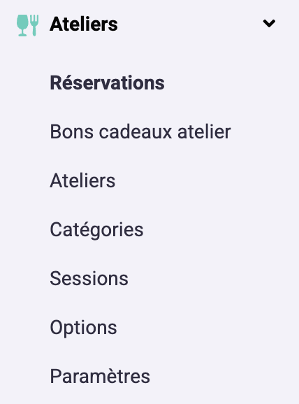This screenshot has height=404, width=299.
Task: Select the highlighted Réservations link
Action: point(107,83)
